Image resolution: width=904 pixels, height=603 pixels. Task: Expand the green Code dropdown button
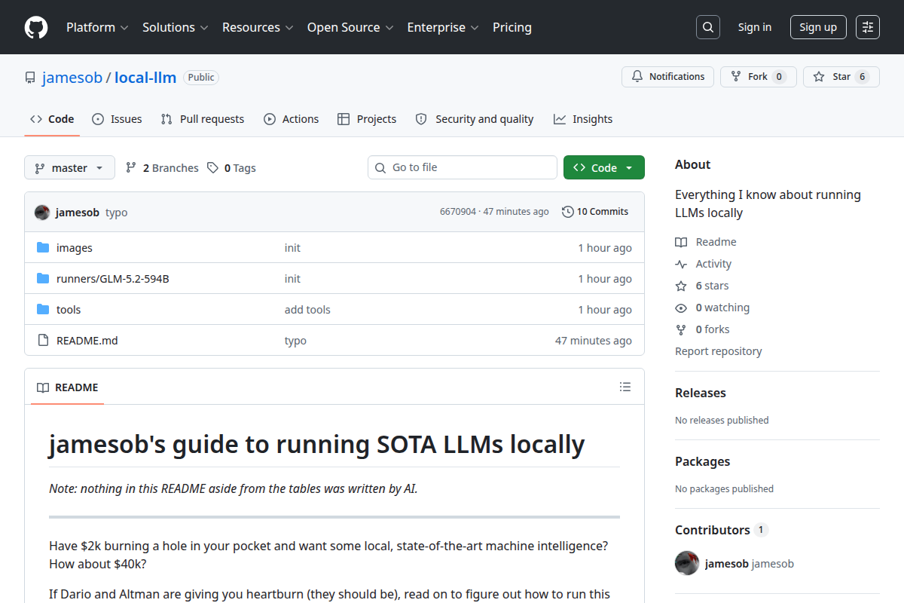point(604,167)
